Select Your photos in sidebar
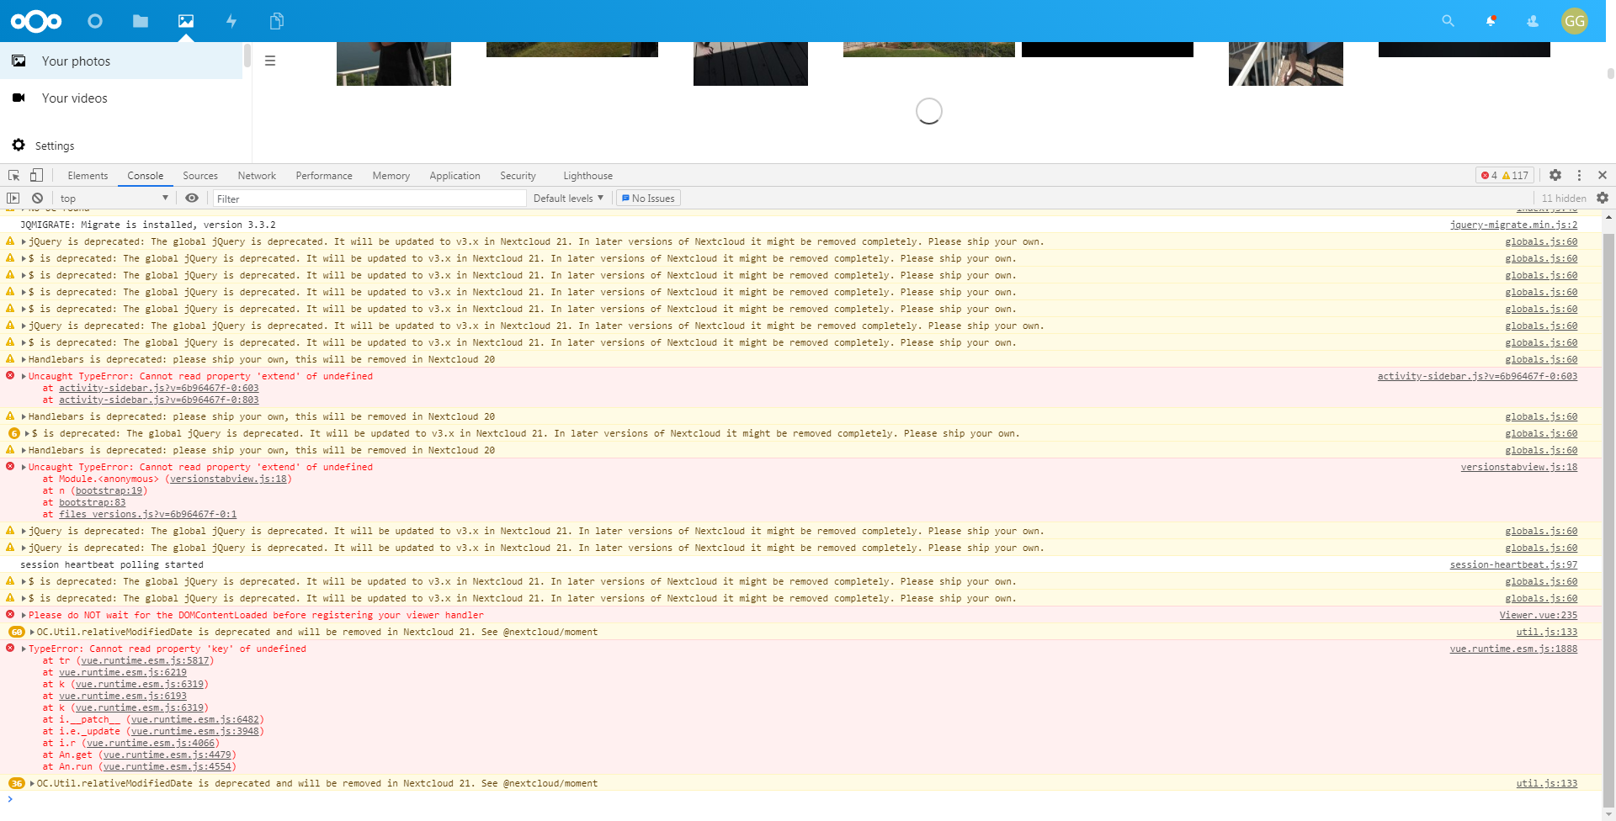1616x821 pixels. [121, 61]
